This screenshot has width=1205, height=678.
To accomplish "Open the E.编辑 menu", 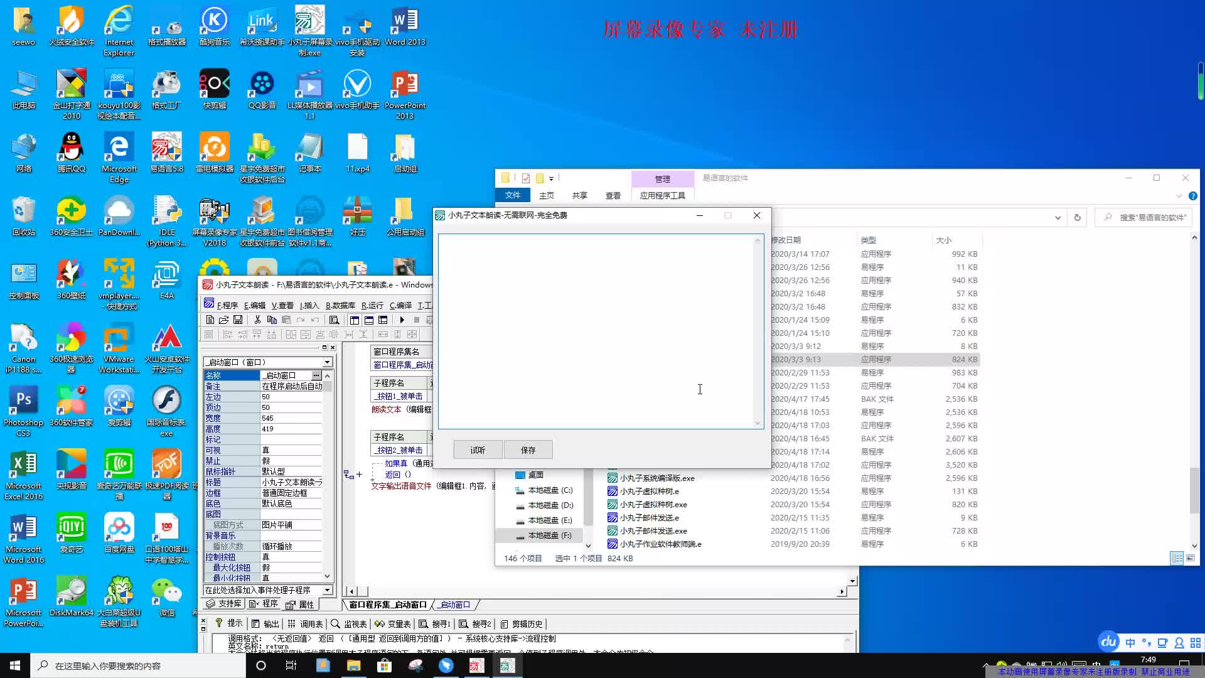I will click(x=254, y=305).
